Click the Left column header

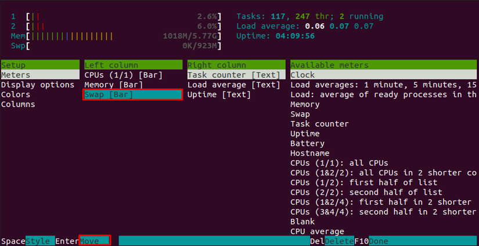click(x=133, y=65)
